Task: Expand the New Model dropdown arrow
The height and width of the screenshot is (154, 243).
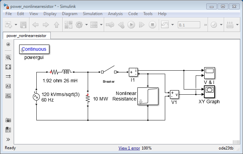Action: (16, 25)
